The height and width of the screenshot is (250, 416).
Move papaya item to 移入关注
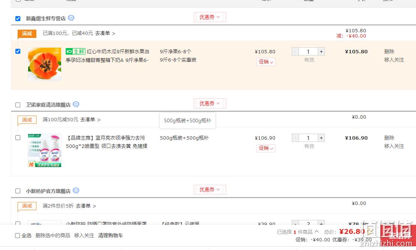point(394,60)
